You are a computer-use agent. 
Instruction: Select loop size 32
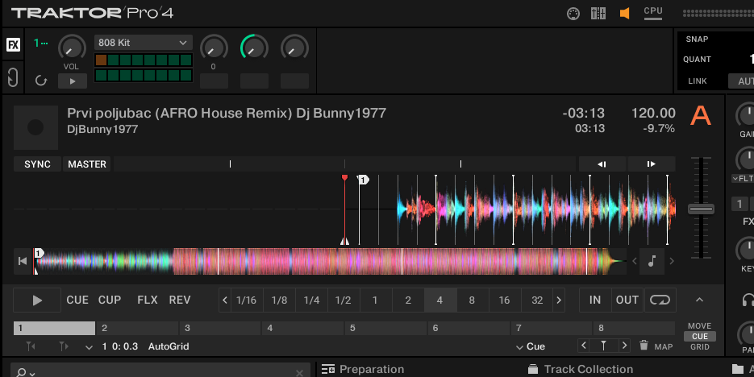pyautogui.click(x=536, y=300)
